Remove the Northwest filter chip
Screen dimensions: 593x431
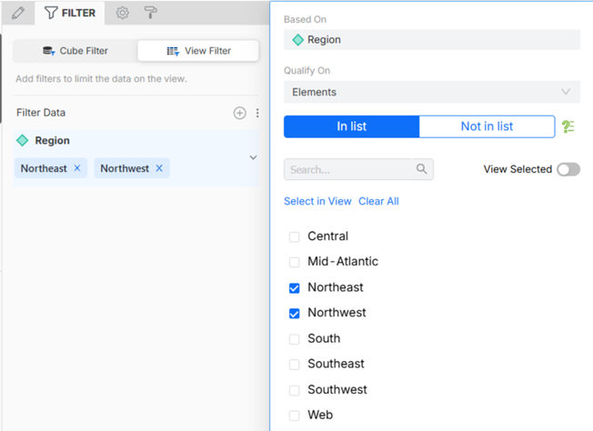pyautogui.click(x=159, y=168)
